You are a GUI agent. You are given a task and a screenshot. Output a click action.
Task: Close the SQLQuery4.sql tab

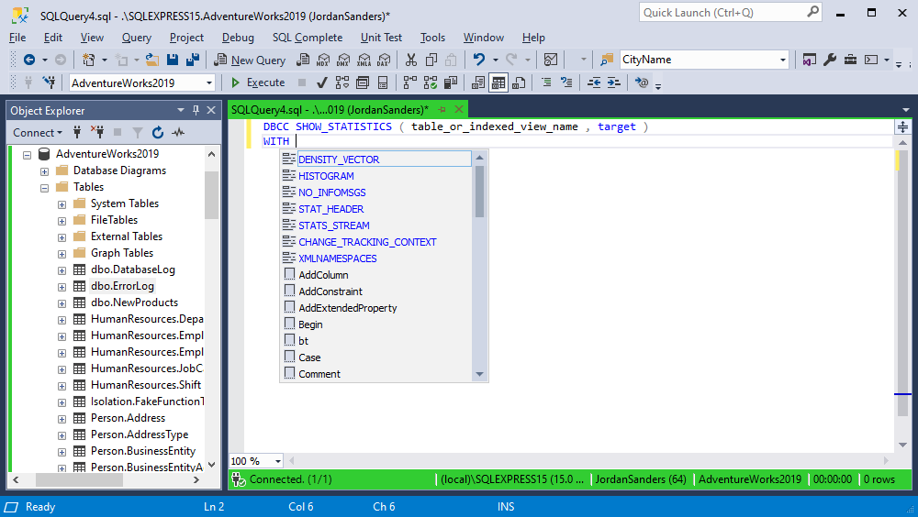click(459, 109)
